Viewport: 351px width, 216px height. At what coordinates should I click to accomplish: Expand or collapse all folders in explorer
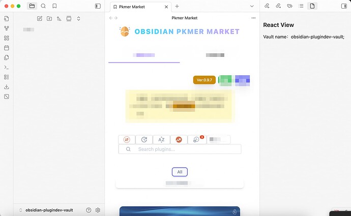pos(78,19)
